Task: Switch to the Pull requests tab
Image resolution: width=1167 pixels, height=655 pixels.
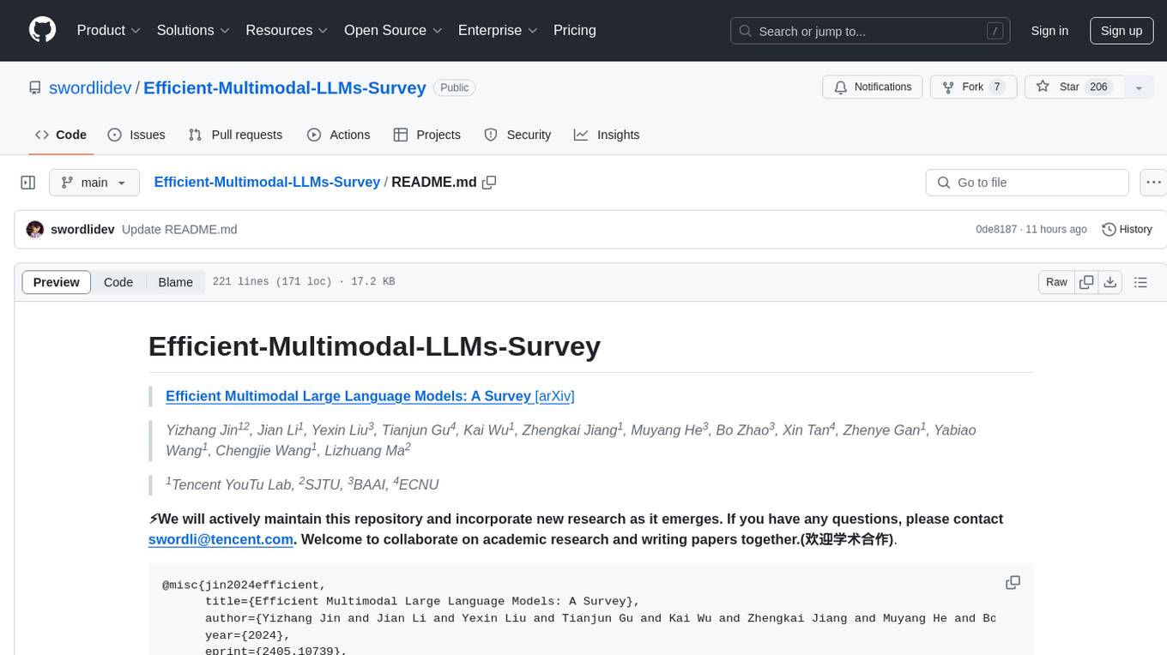Action: [235, 135]
